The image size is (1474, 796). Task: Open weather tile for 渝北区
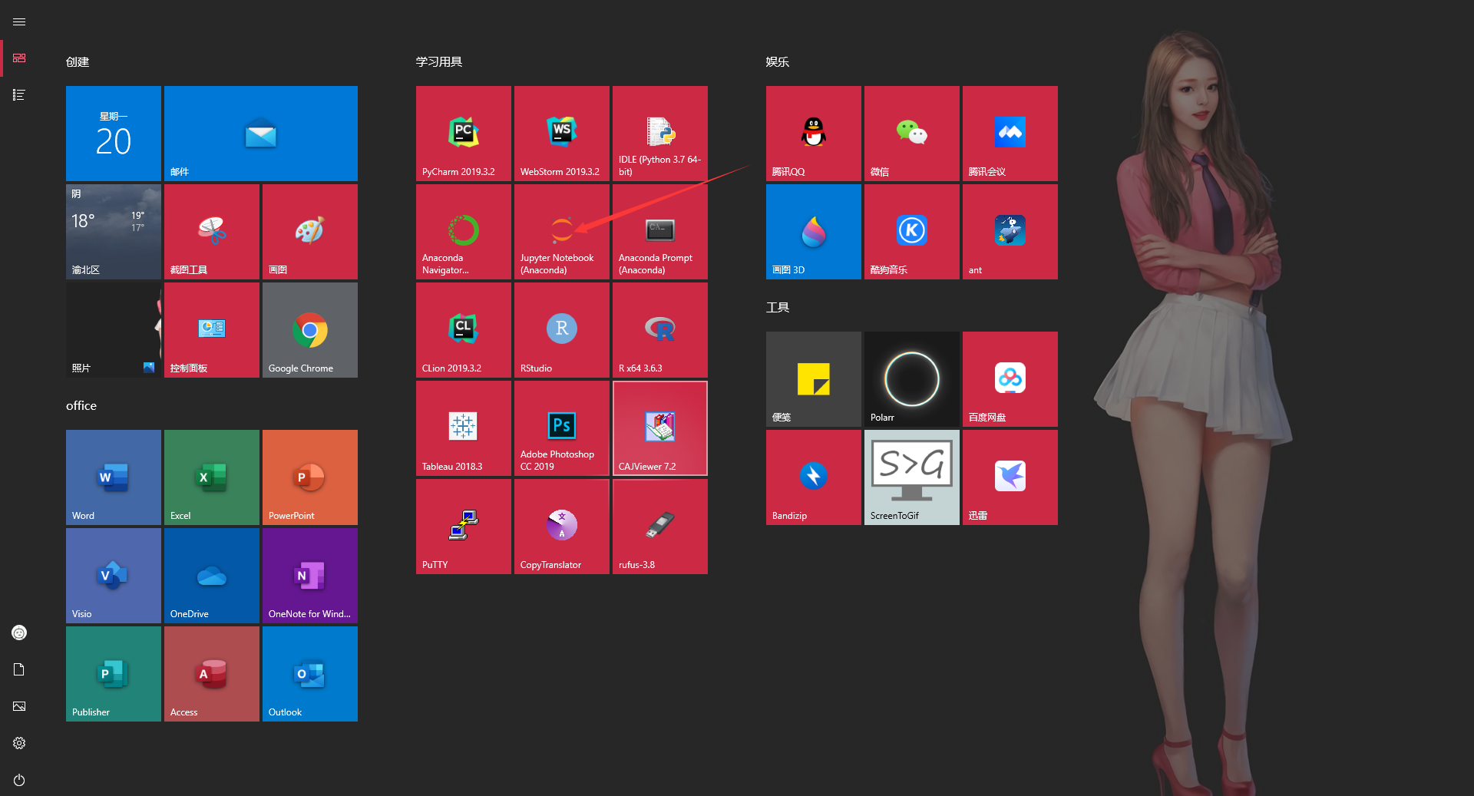click(114, 232)
